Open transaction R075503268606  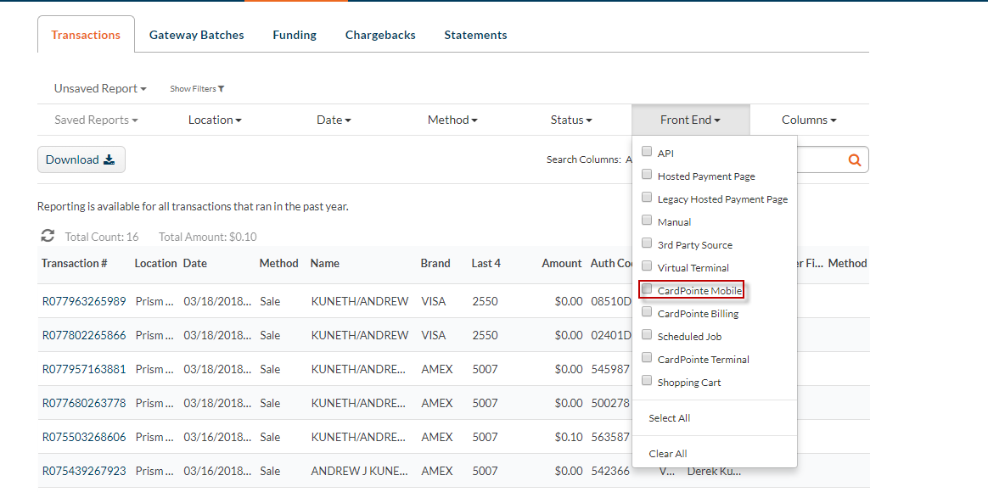tap(84, 437)
